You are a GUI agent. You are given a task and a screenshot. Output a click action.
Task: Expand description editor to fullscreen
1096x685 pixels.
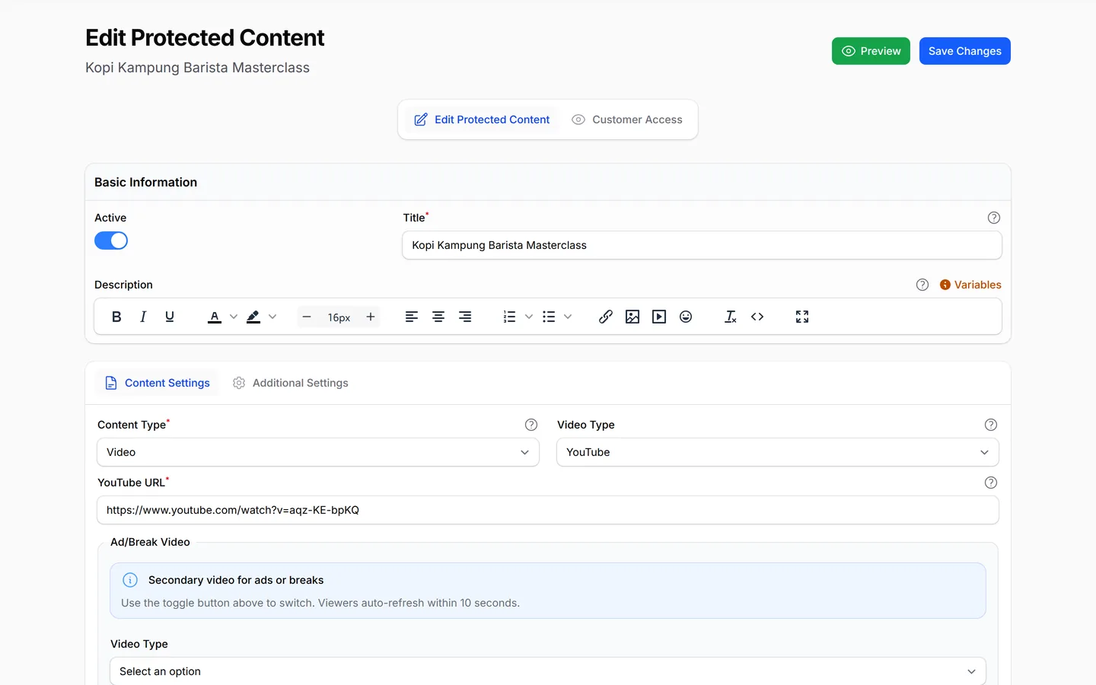pos(802,317)
